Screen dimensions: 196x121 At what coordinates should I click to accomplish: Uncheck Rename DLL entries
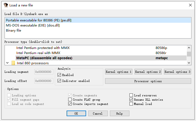(131, 100)
